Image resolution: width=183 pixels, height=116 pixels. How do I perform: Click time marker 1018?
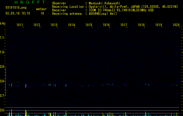[141, 25]
